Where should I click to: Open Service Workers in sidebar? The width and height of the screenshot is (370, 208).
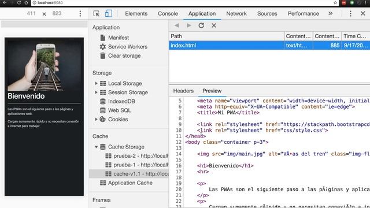128,47
